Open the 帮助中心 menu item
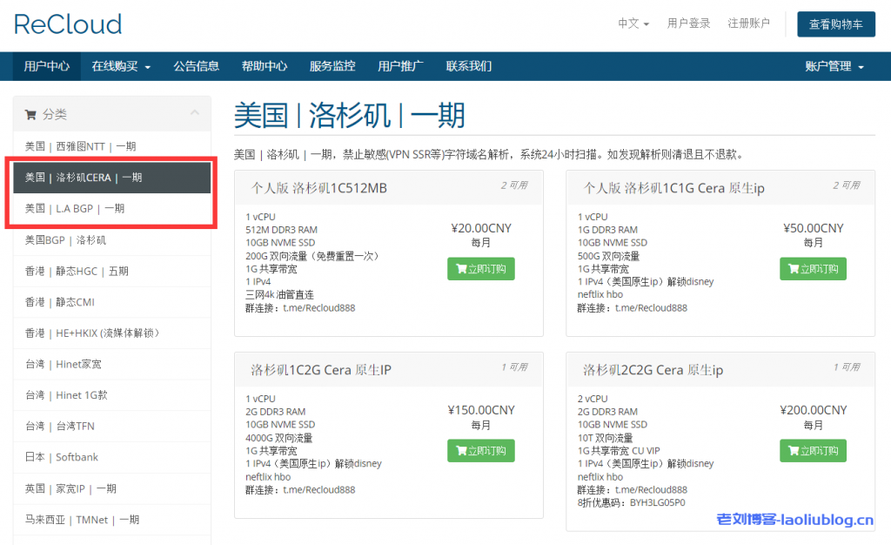891x545 pixels. [265, 65]
